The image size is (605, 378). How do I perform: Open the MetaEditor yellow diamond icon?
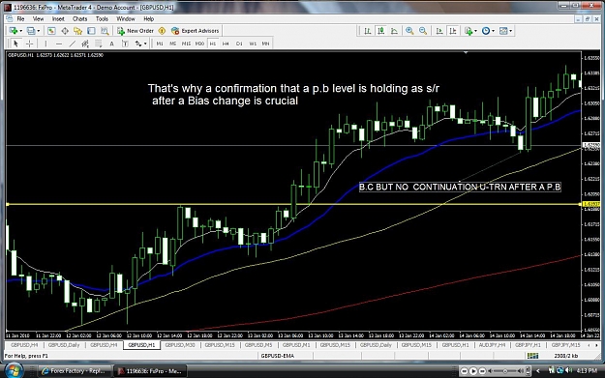pos(162,31)
